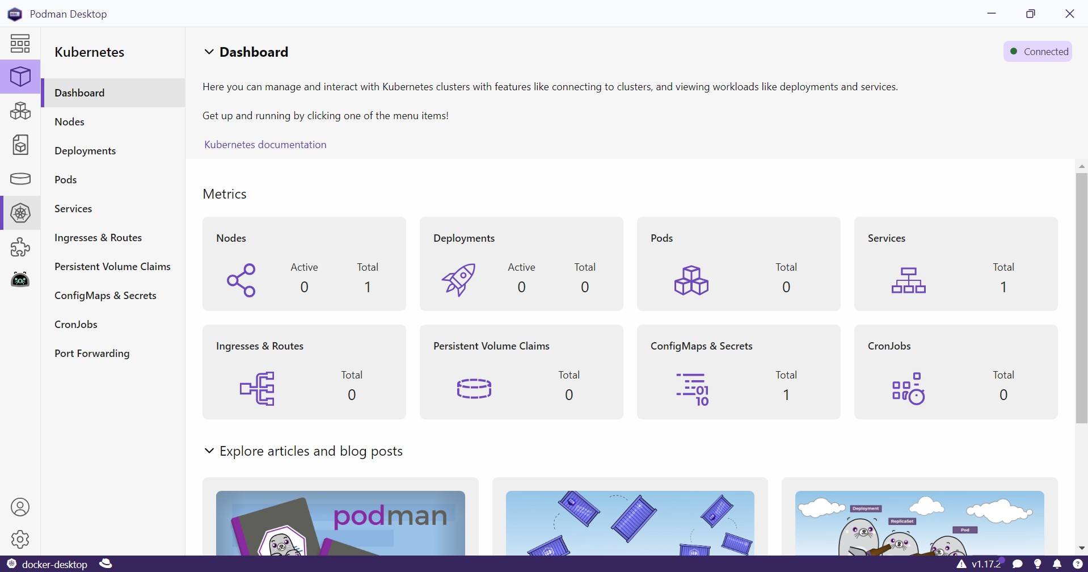Click the Persistent Volume Claims disk icon card

click(x=474, y=389)
